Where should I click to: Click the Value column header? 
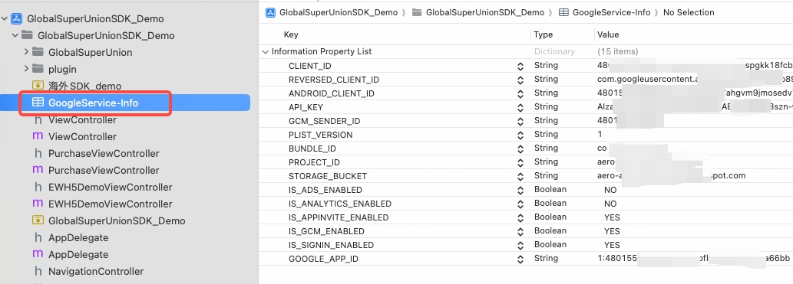coord(608,34)
